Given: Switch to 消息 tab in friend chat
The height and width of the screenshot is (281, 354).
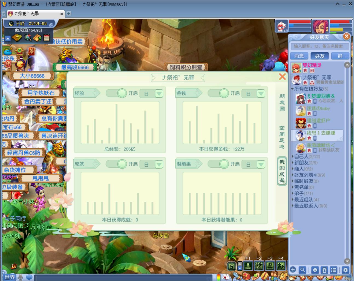Looking at the screenshot, I should click(299, 56).
